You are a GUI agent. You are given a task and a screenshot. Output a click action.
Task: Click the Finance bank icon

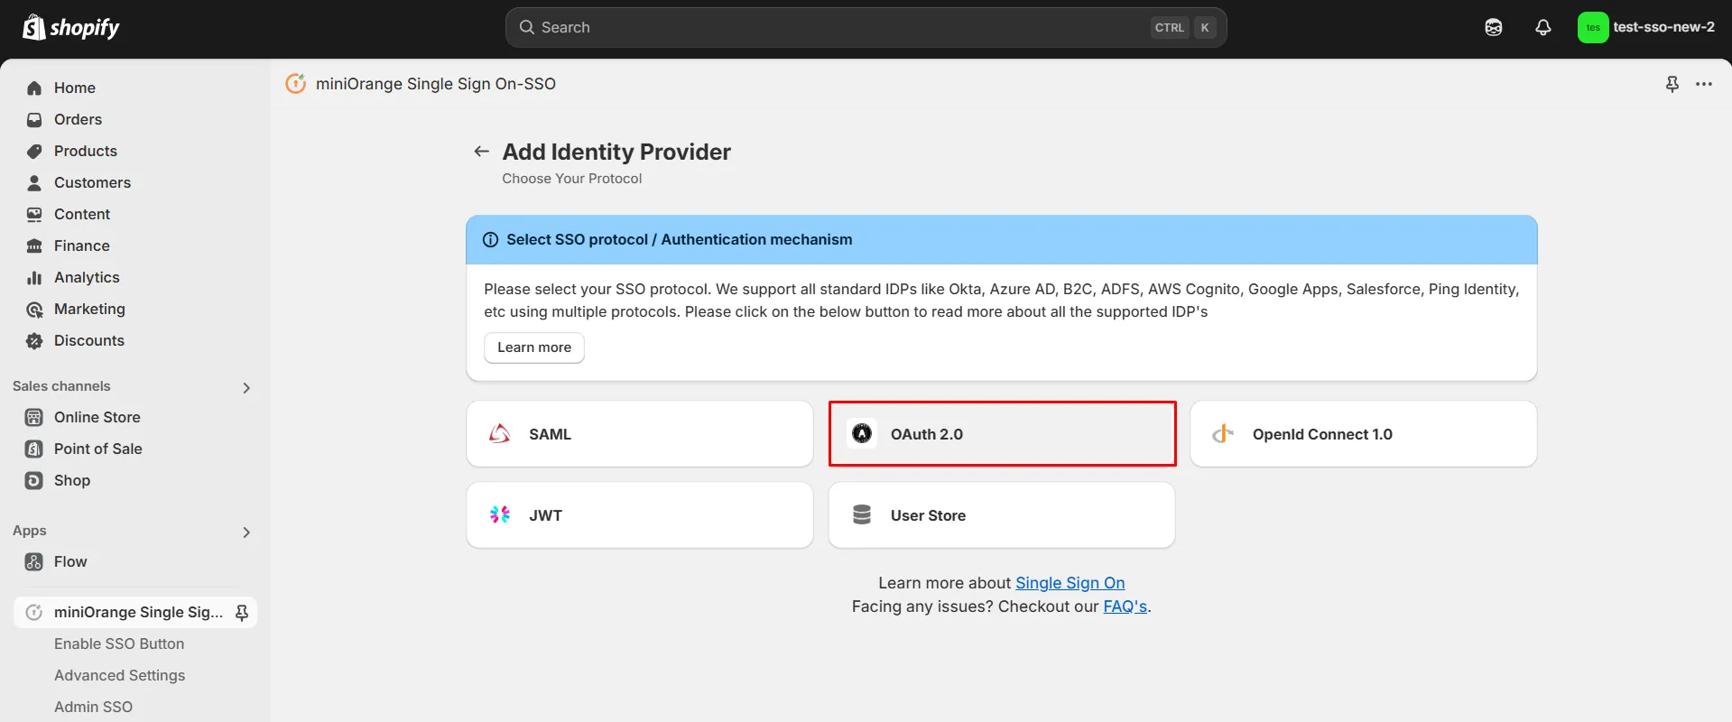coord(34,246)
